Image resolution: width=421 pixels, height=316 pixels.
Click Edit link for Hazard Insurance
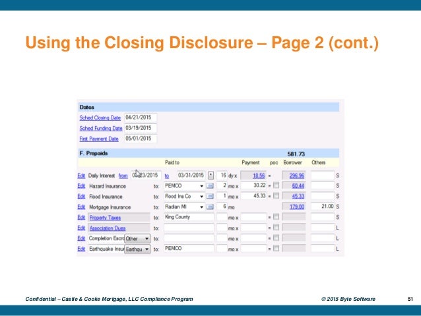pos(81,186)
